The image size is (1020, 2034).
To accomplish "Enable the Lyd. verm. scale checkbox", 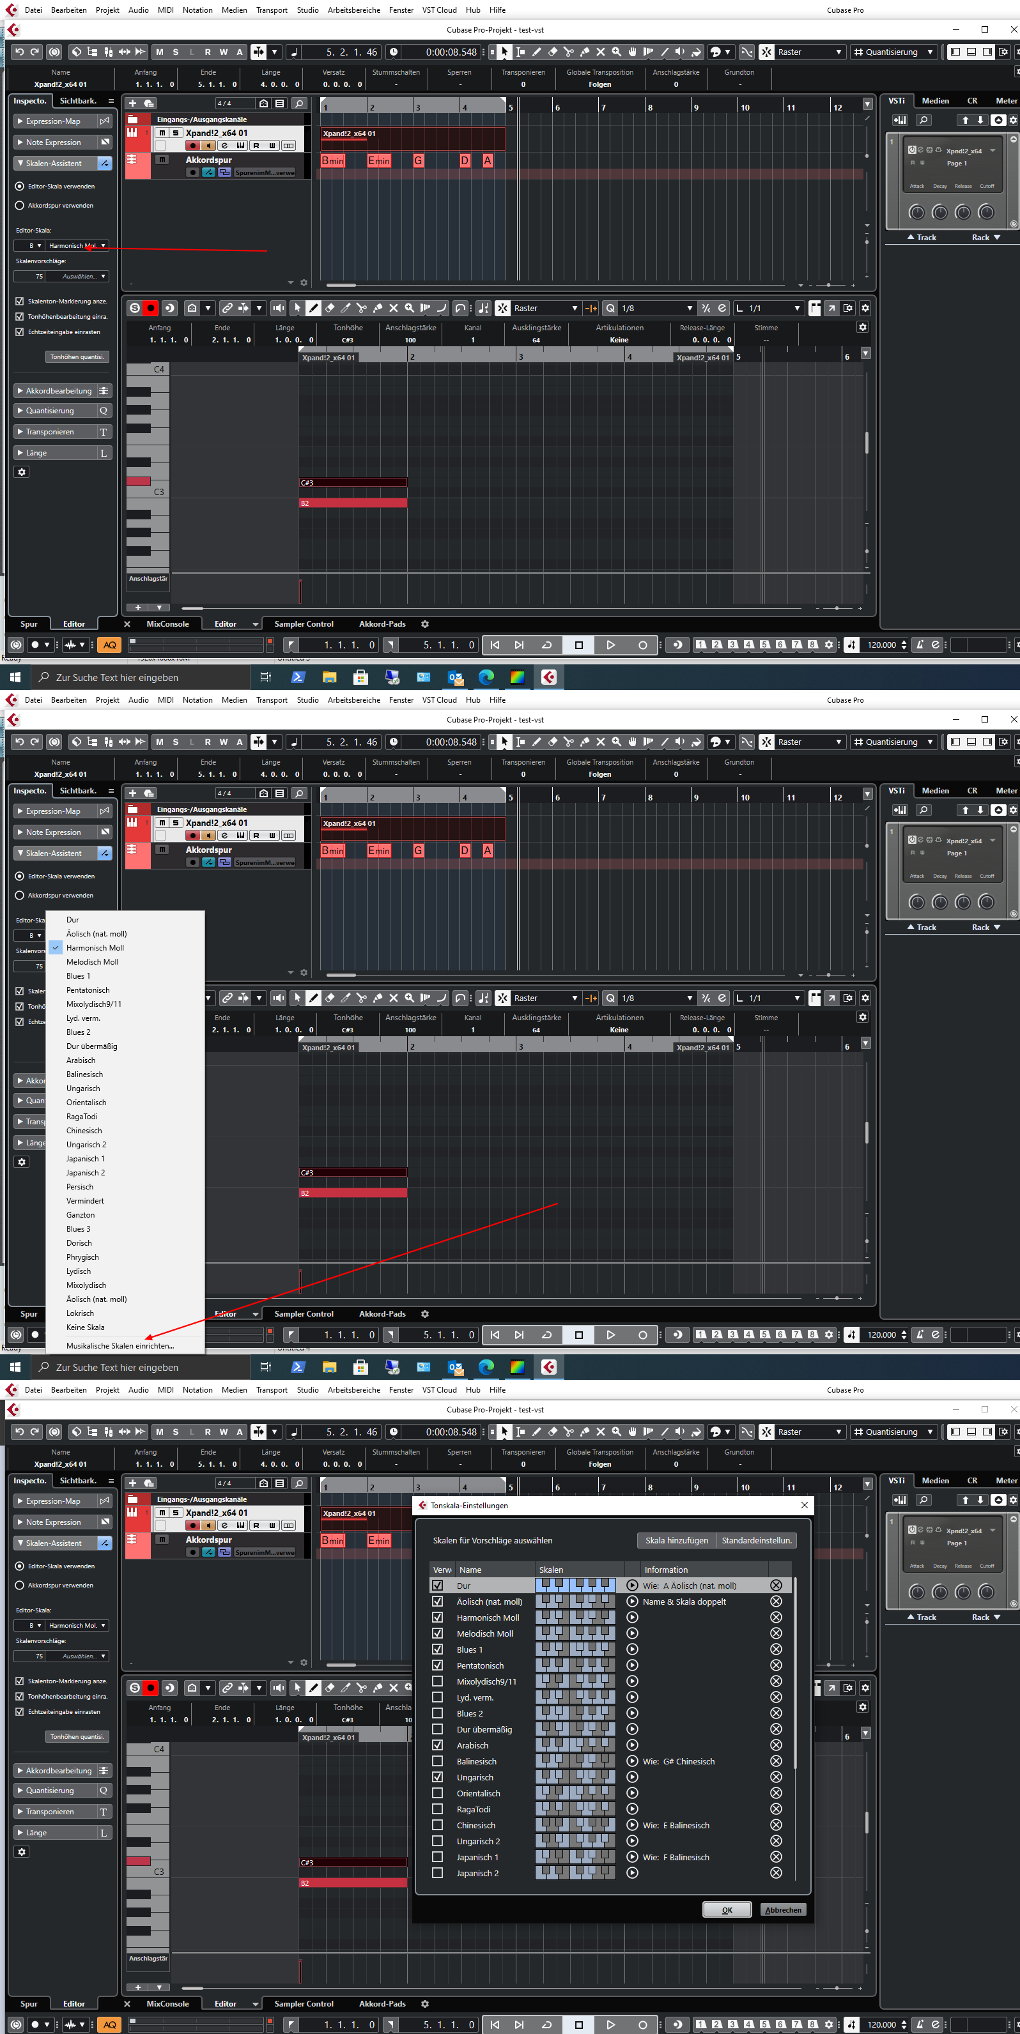I will [x=437, y=1697].
